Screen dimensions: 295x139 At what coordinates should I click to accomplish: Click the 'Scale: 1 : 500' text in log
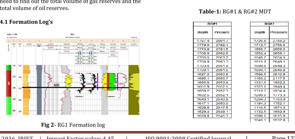[x=12, y=34]
